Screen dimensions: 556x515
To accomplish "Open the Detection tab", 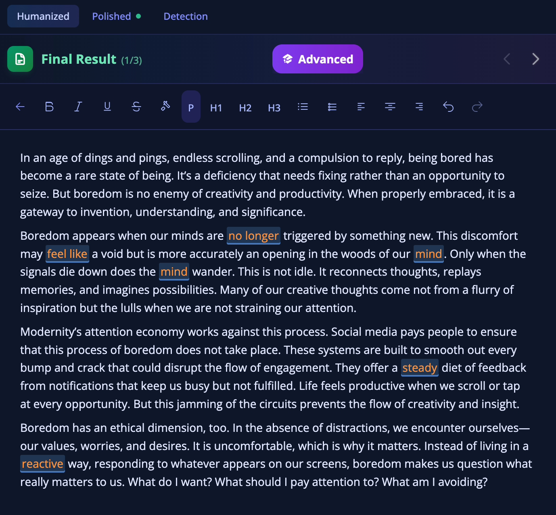I will pyautogui.click(x=186, y=17).
